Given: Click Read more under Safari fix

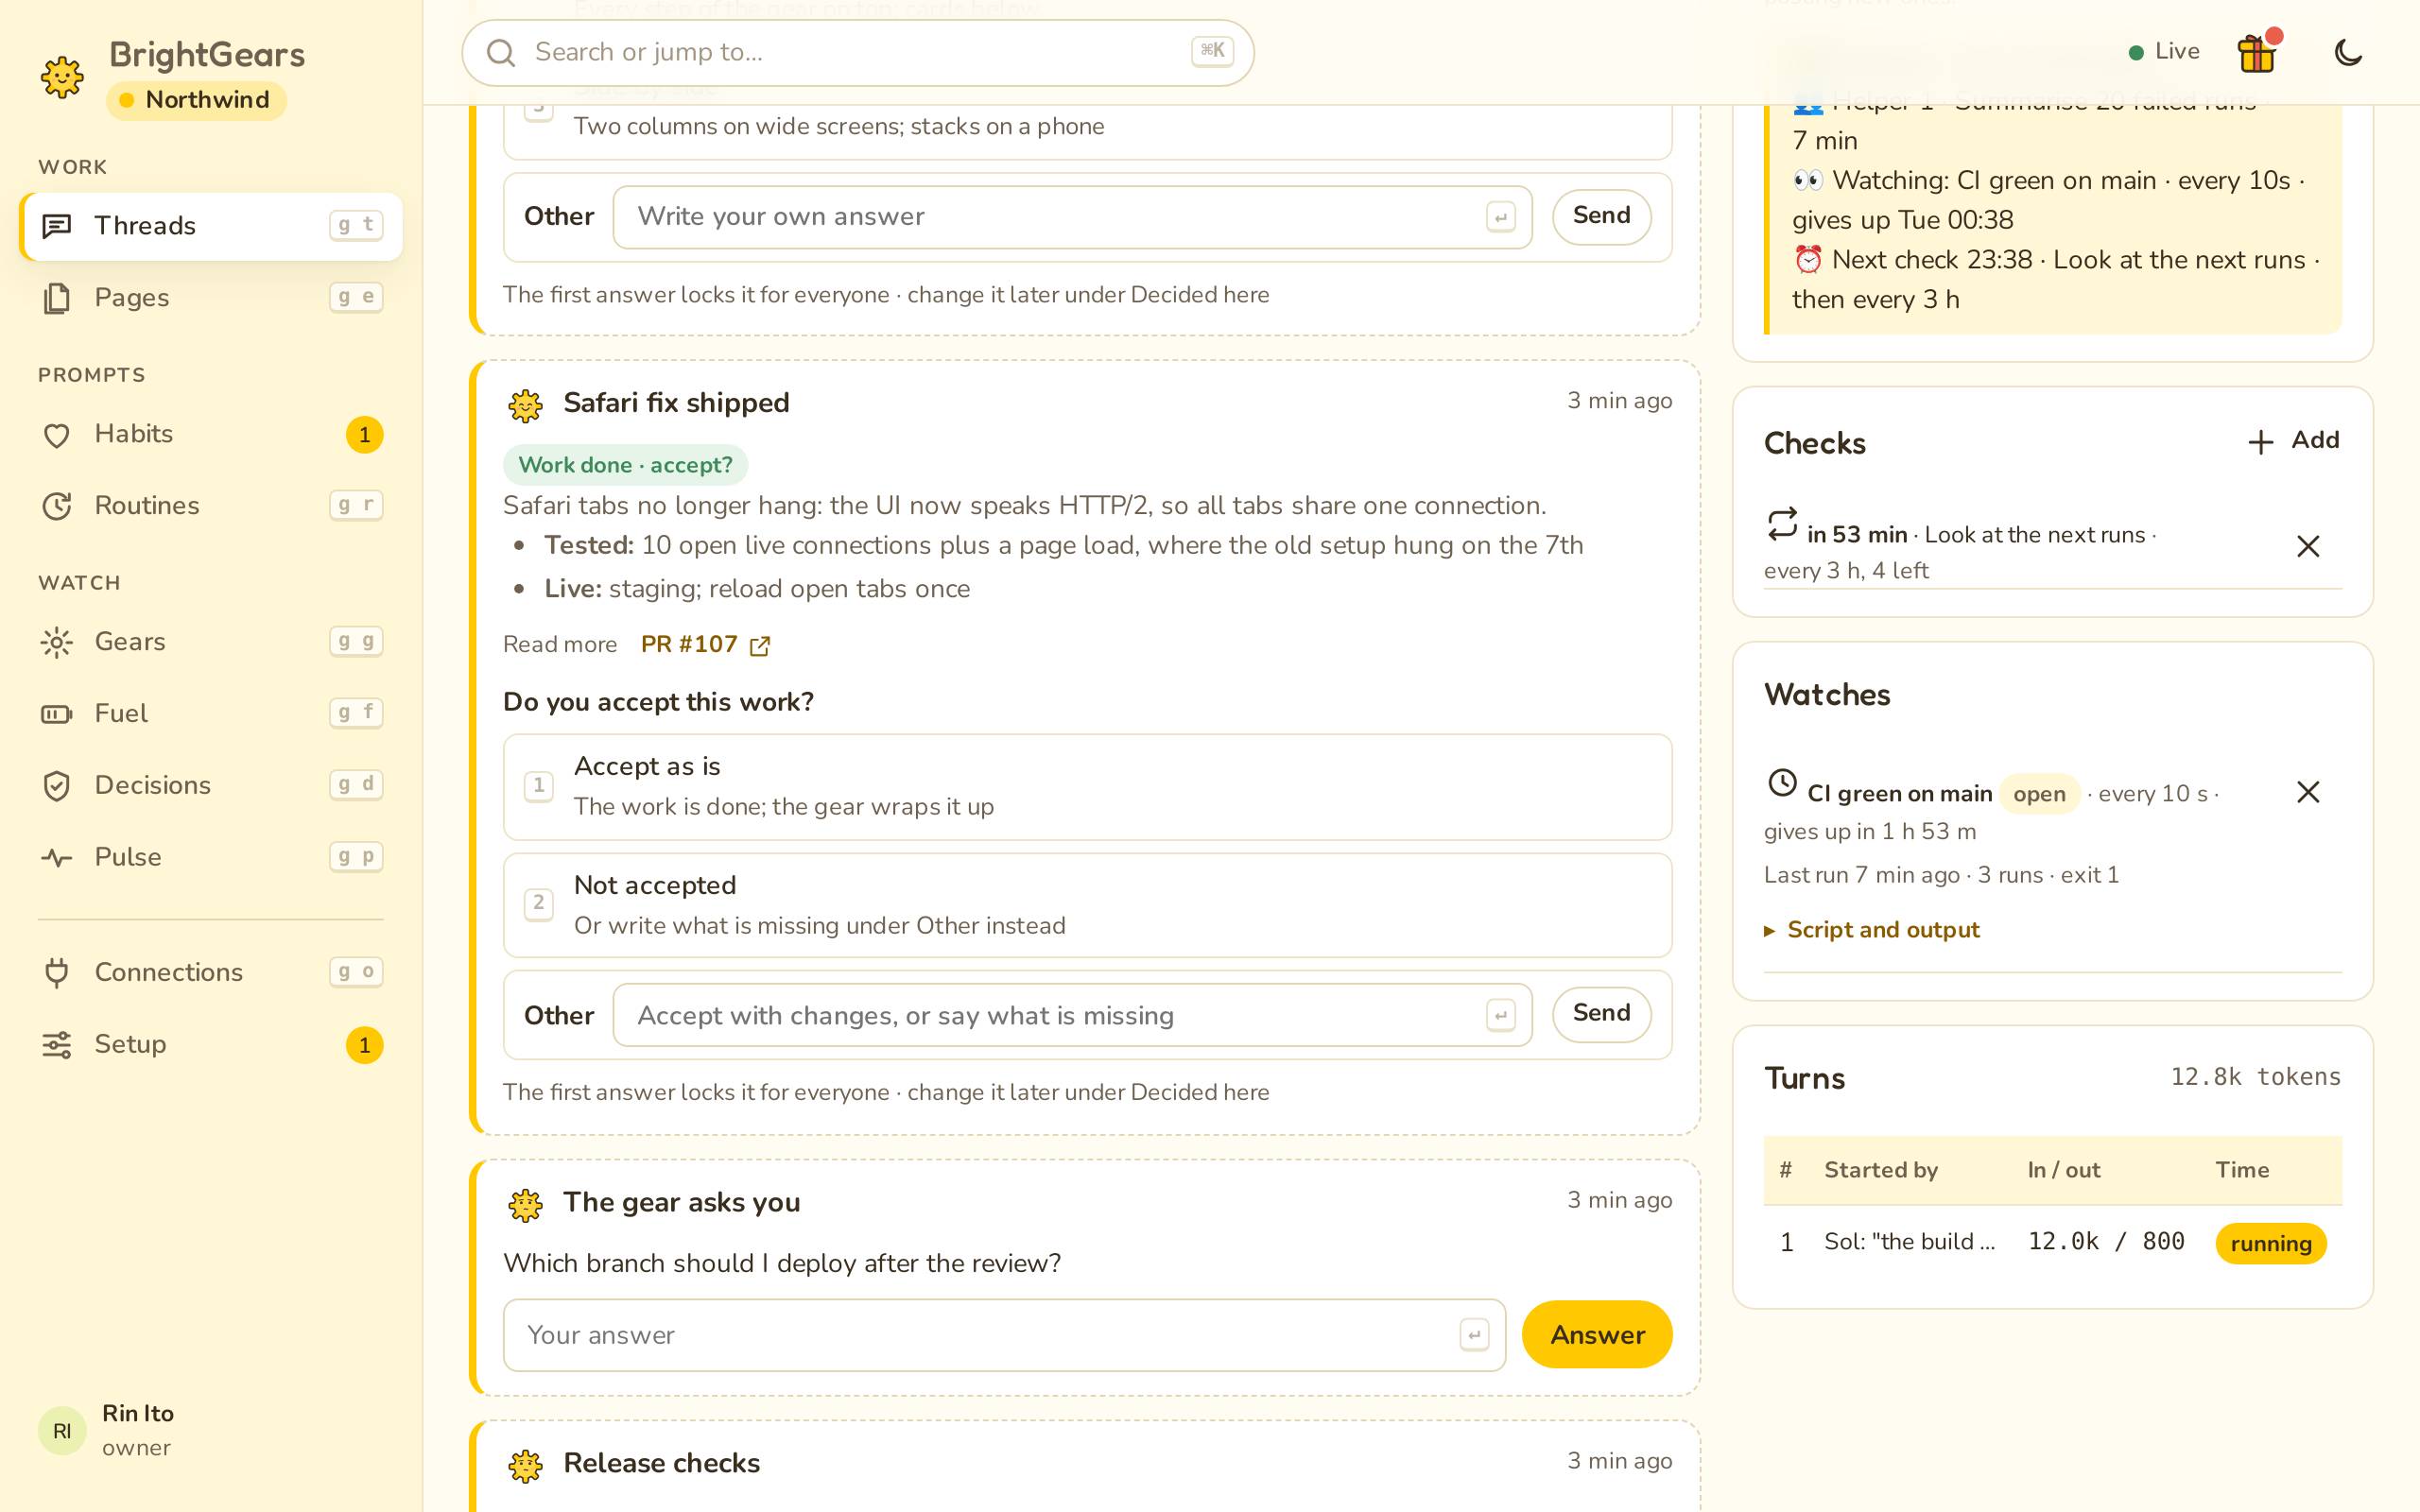Looking at the screenshot, I should (560, 645).
